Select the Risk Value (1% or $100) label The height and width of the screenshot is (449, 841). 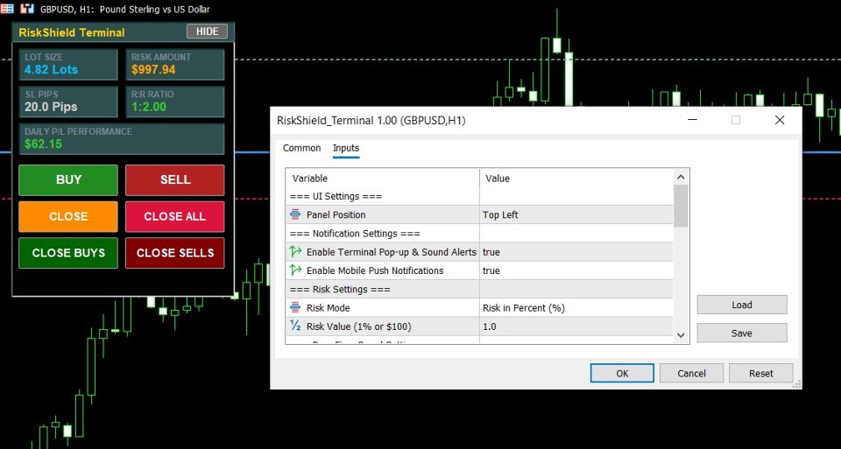[x=359, y=326]
